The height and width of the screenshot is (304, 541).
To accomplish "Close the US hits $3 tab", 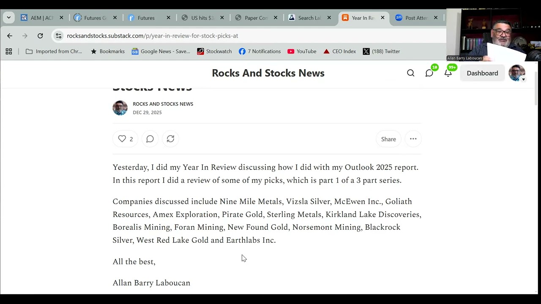I will tap(222, 18).
